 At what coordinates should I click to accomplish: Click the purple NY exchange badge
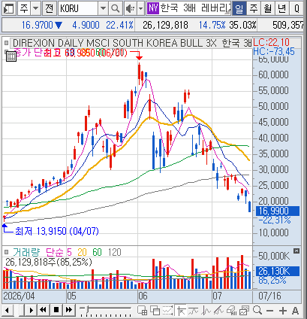153,8
